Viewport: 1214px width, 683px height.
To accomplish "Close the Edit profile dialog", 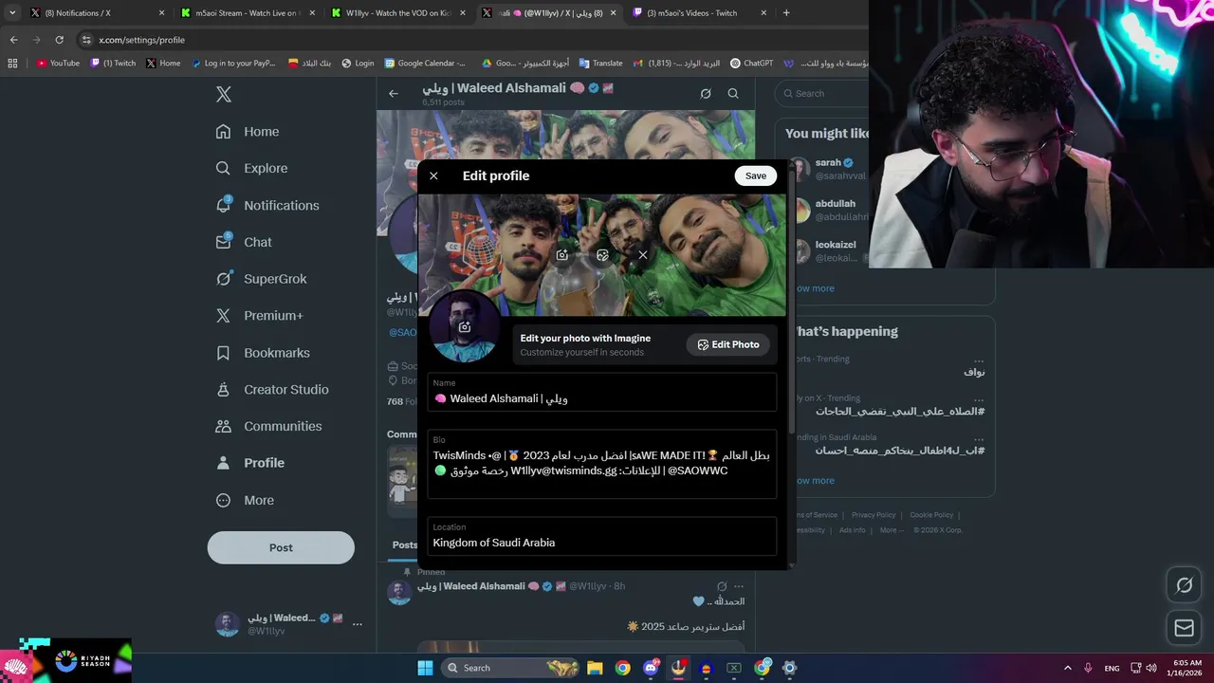I will [433, 175].
